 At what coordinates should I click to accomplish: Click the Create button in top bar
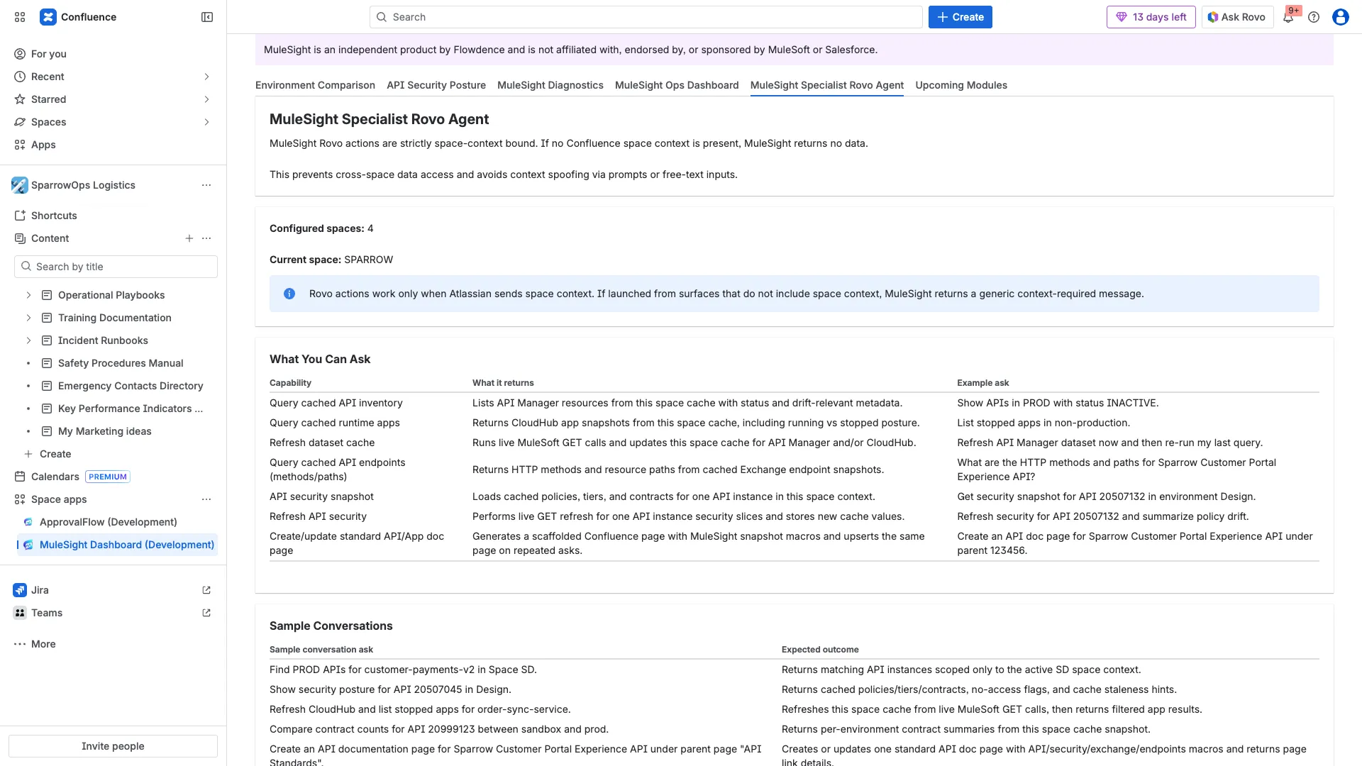click(x=960, y=17)
